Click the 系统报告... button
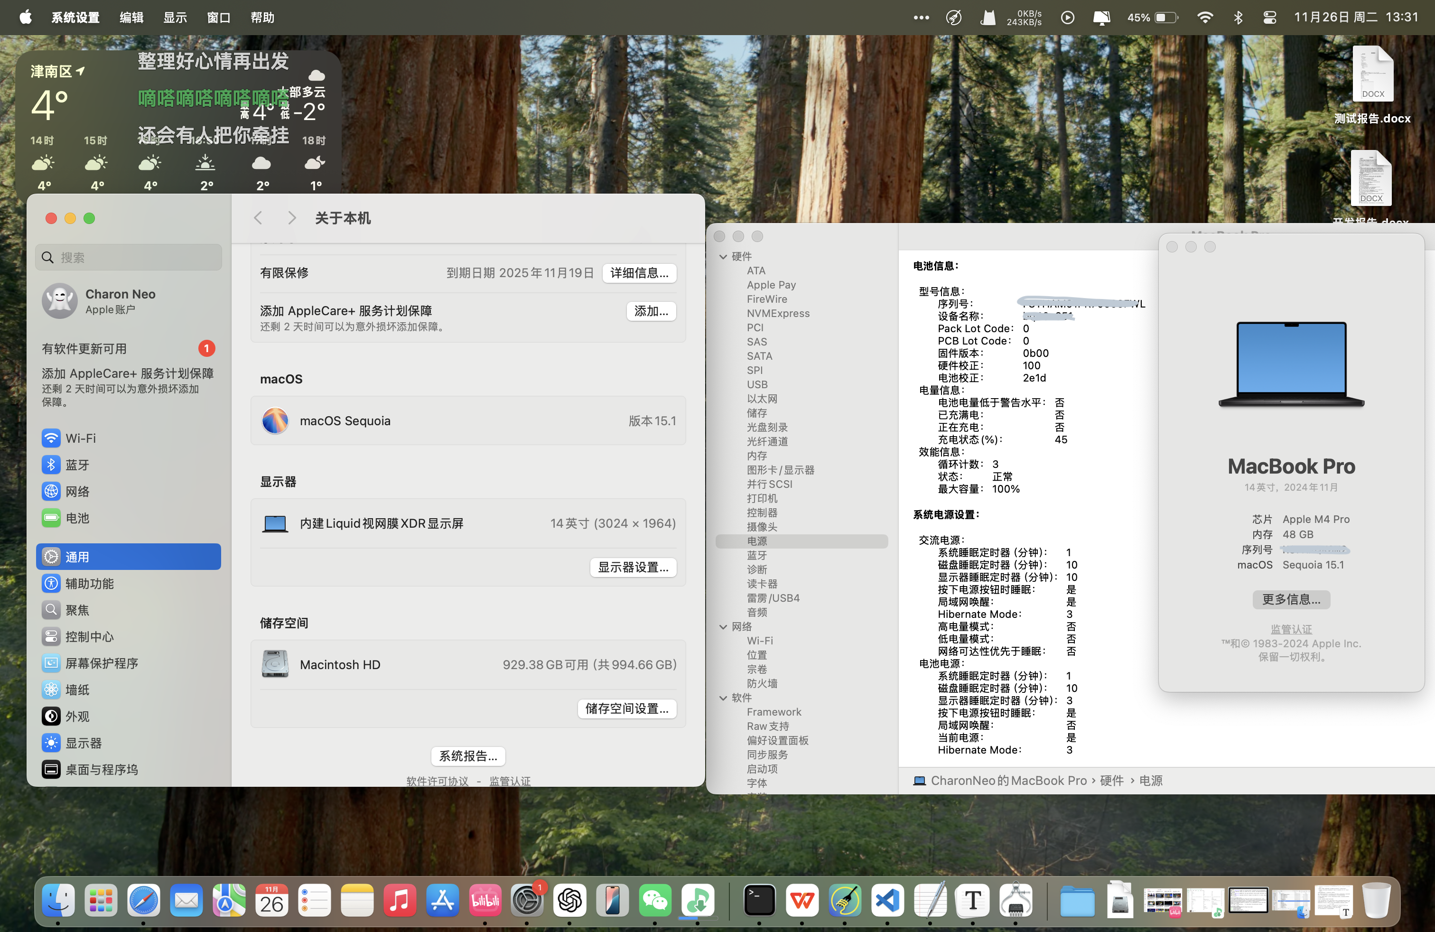The image size is (1435, 932). 468,756
